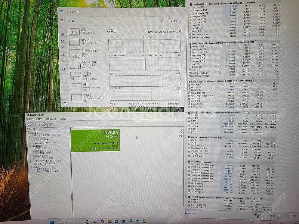Open Startup apps icon in Task Manager
Viewport: 299px width, 224px height.
(63, 48)
